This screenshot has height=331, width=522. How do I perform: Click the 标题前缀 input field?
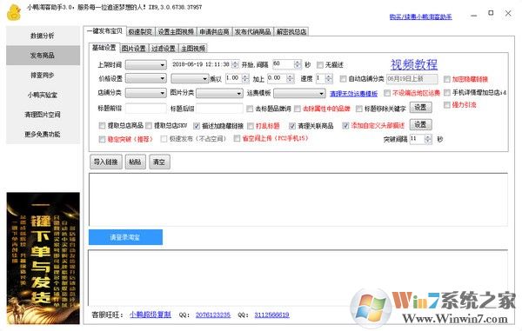coord(146,109)
